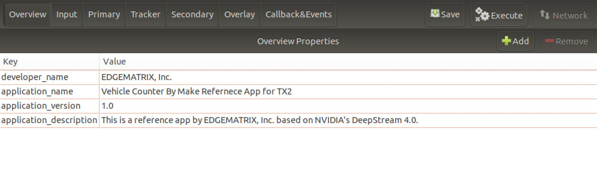
Task: Click the Execute gears icon
Action: pos(482,14)
